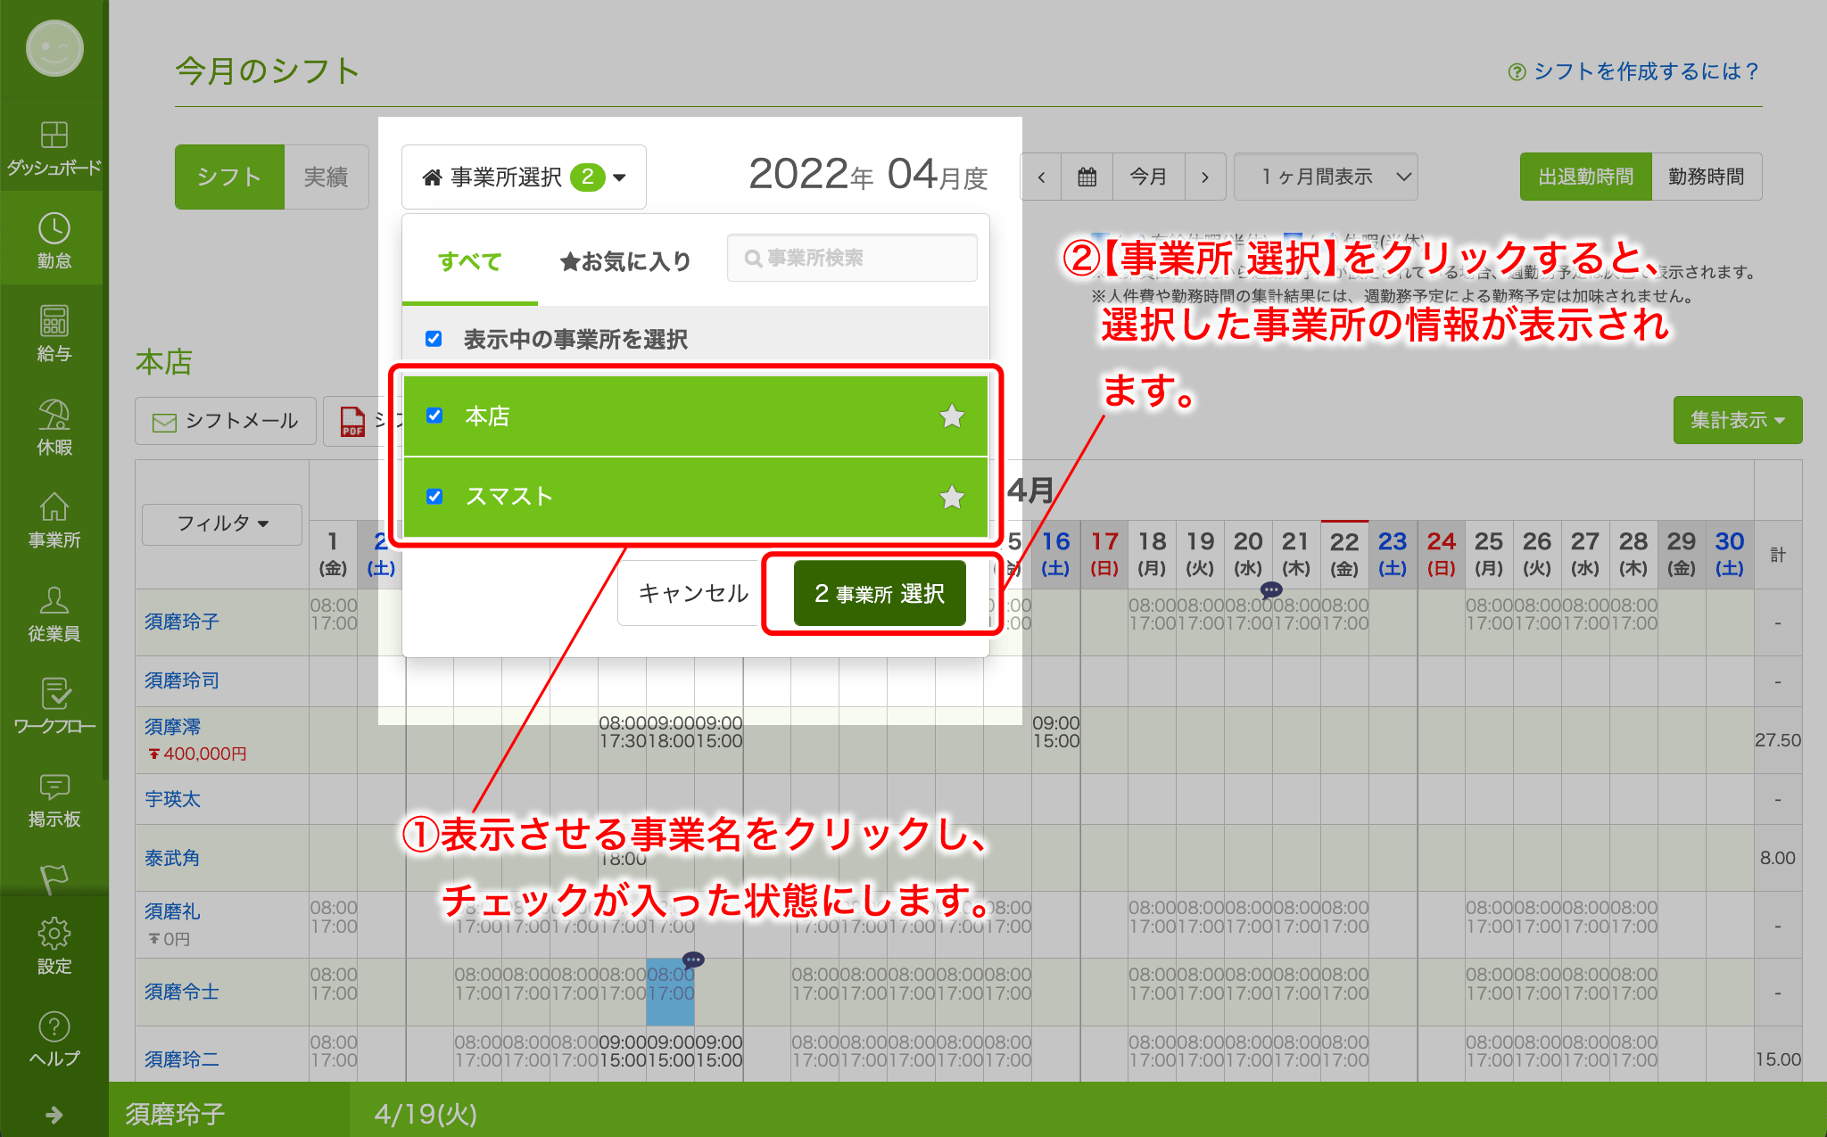The width and height of the screenshot is (1827, 1137).
Task: Switch to the 実績 tab
Action: 326,177
